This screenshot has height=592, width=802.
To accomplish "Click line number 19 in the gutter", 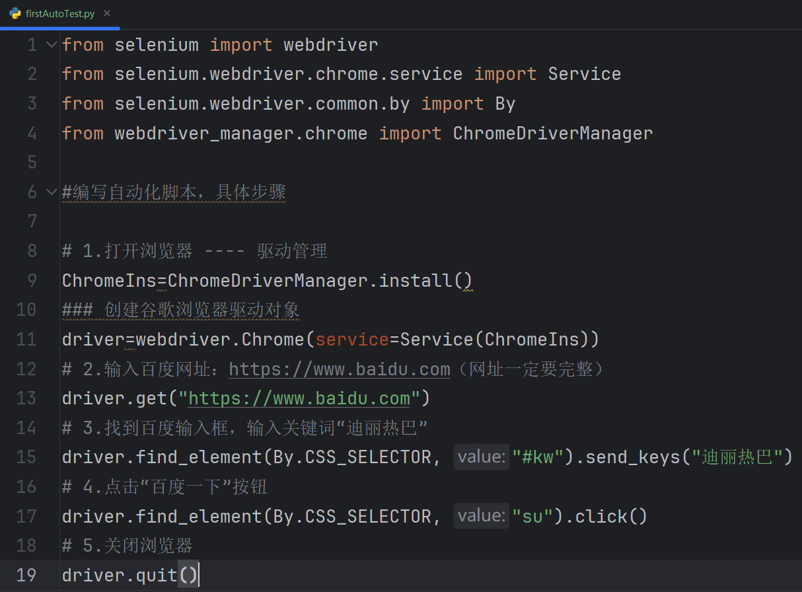I will coord(26,575).
